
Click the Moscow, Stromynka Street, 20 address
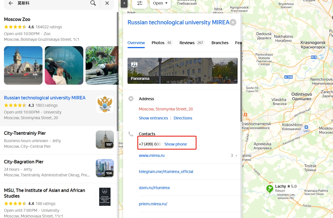(x=166, y=109)
